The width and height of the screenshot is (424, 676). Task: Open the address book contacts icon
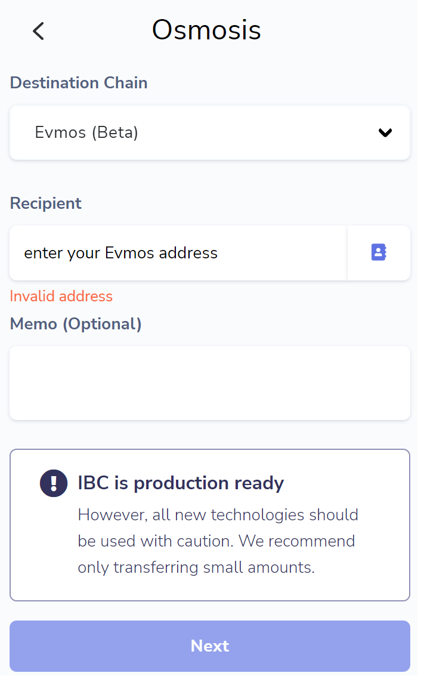point(379,252)
